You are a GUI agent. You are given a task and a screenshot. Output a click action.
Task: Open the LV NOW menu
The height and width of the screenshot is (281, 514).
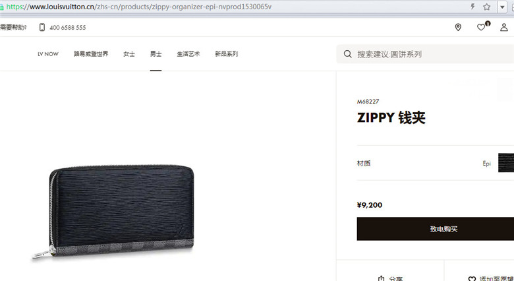point(48,54)
